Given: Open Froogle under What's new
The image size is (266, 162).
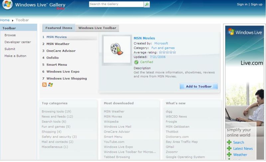Looking at the screenshot, I should point(171,122).
